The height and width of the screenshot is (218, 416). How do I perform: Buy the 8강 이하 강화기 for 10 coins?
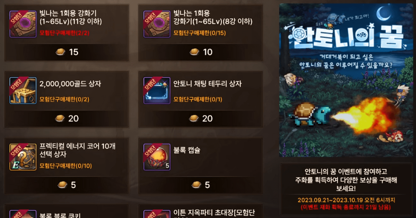point(201,52)
